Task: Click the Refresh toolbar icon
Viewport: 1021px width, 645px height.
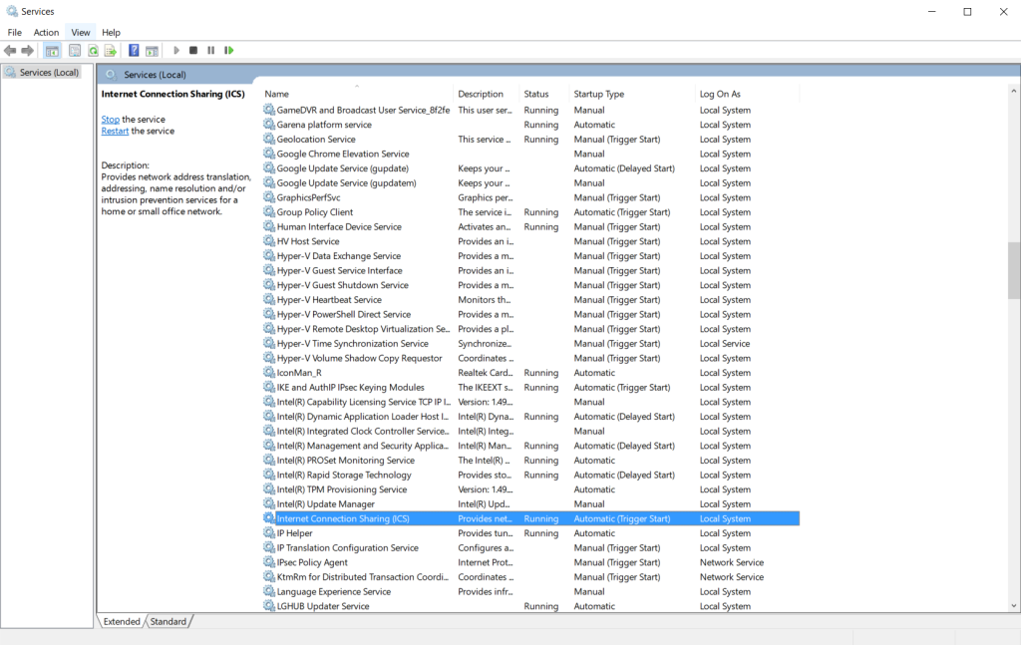Action: [x=93, y=50]
